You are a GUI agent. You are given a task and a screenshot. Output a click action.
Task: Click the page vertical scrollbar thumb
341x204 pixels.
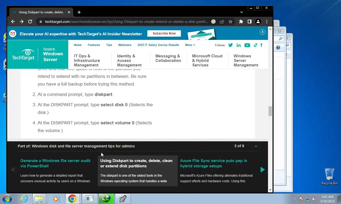click(270, 111)
